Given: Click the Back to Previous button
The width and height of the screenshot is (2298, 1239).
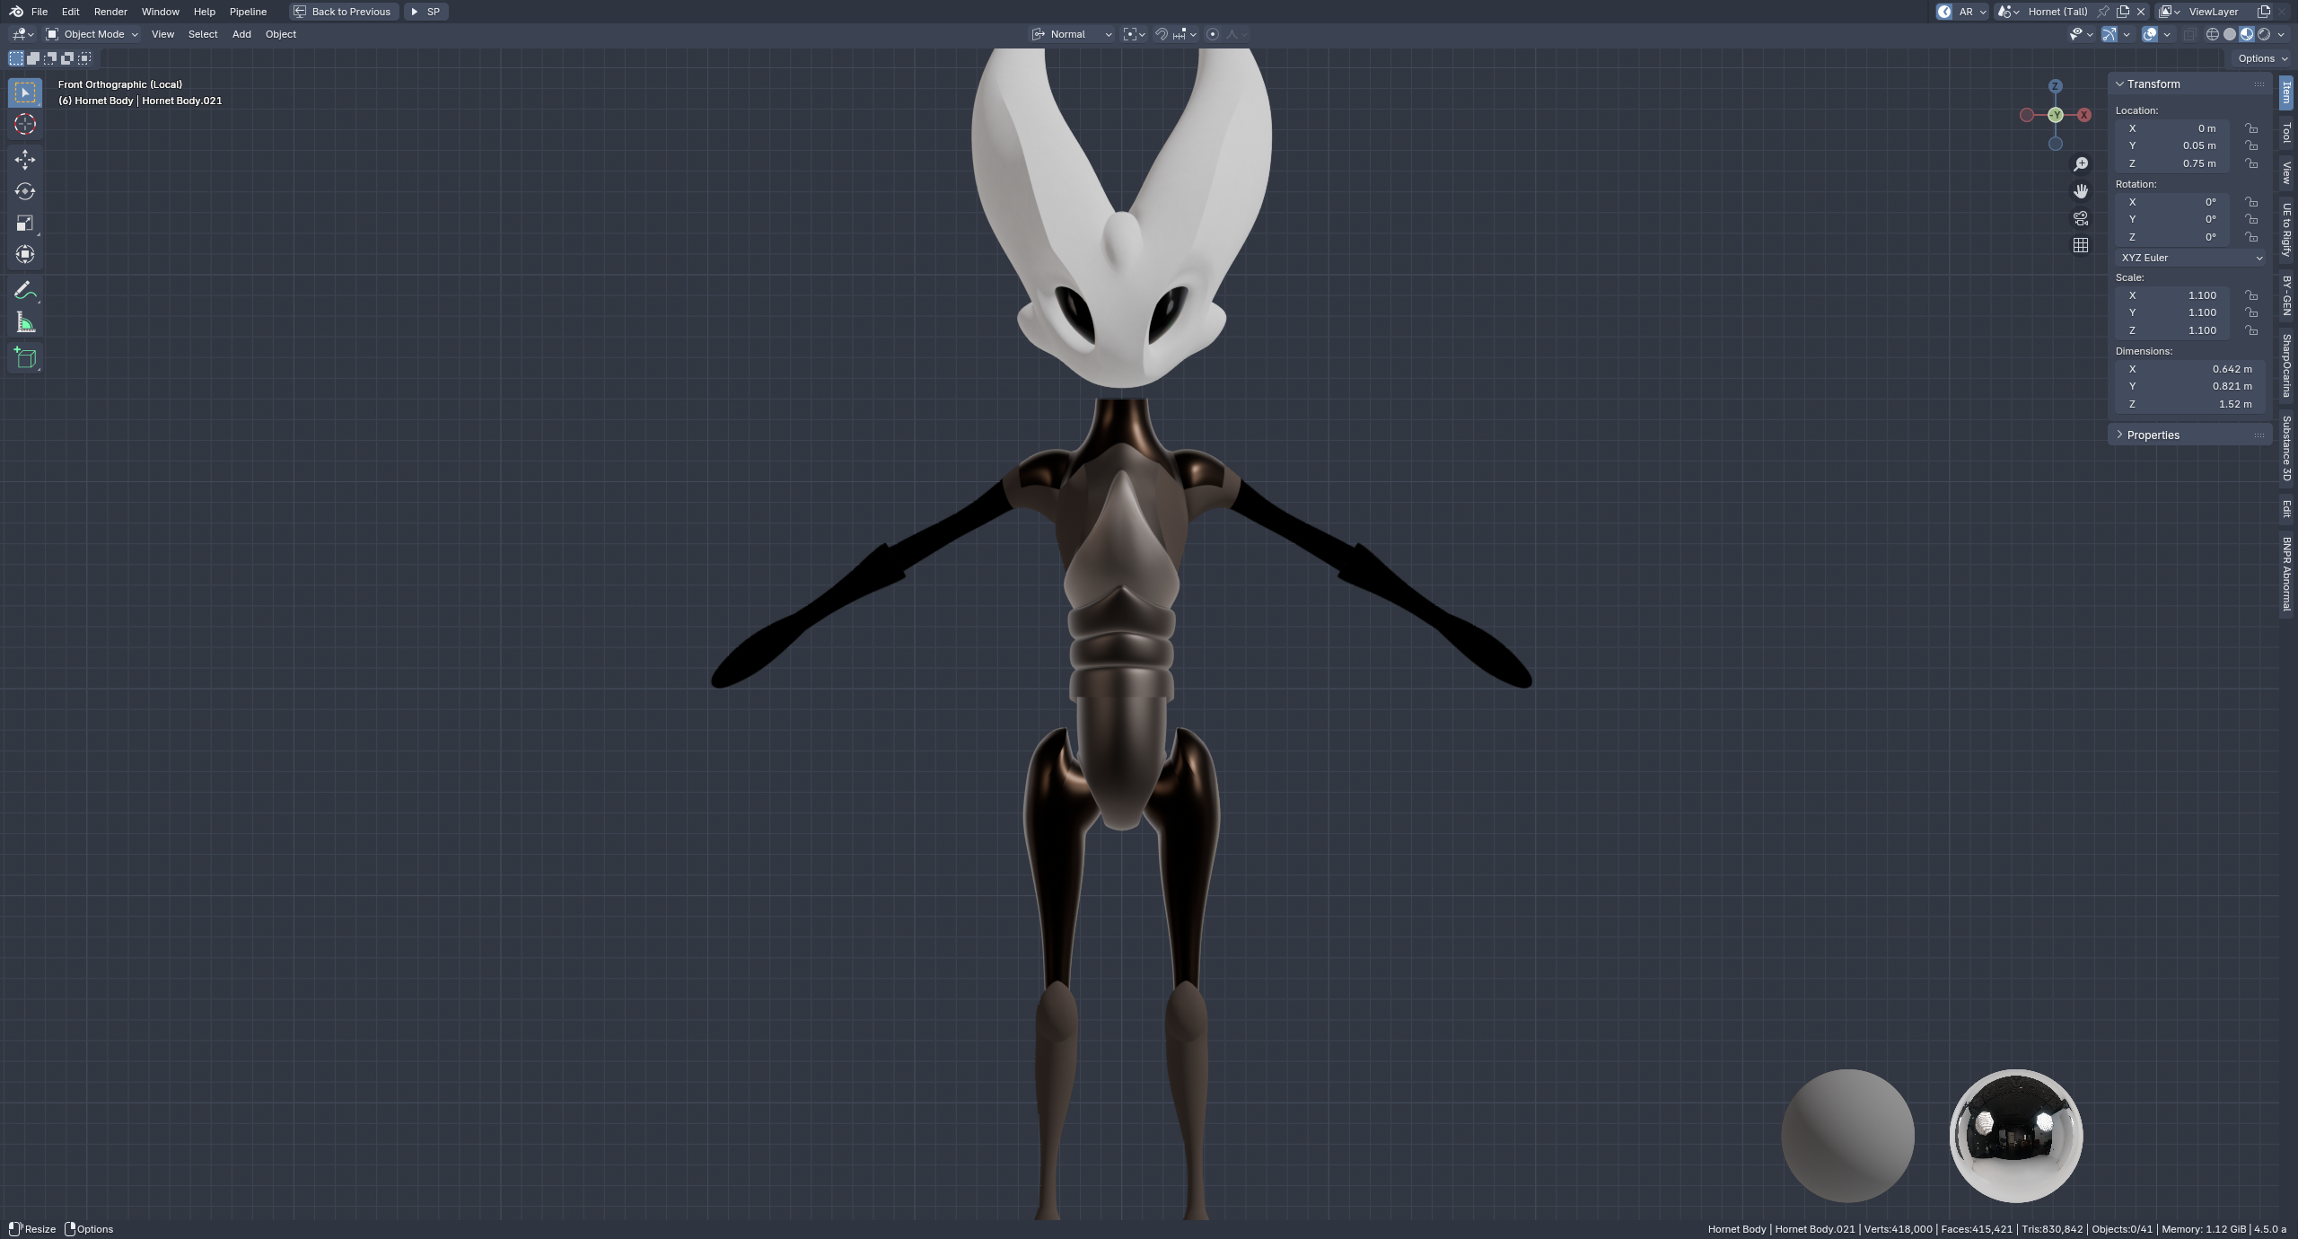Looking at the screenshot, I should [x=344, y=12].
